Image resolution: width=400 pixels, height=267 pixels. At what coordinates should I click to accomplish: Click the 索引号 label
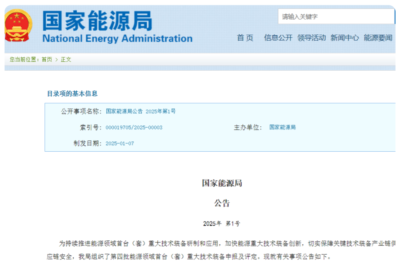(91, 128)
